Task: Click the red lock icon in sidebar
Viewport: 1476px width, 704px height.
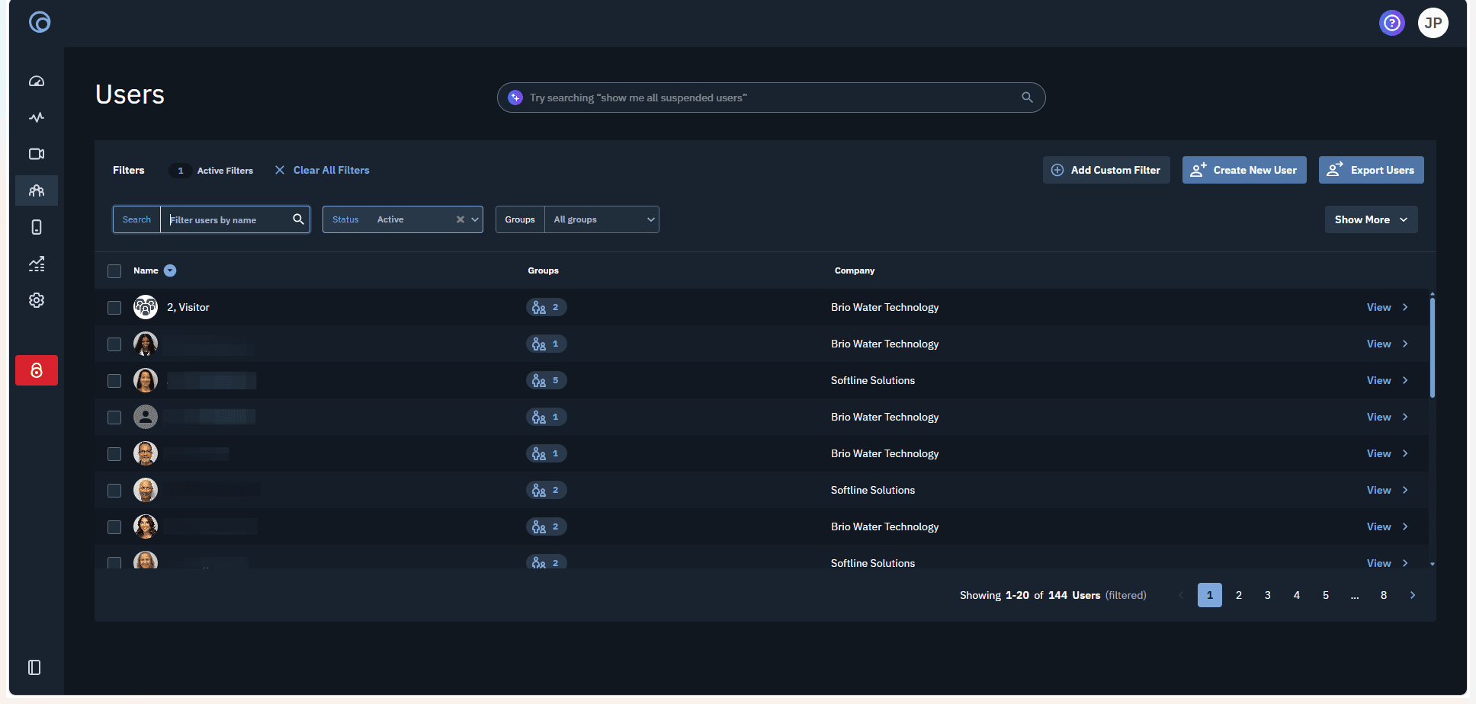Action: tap(37, 370)
